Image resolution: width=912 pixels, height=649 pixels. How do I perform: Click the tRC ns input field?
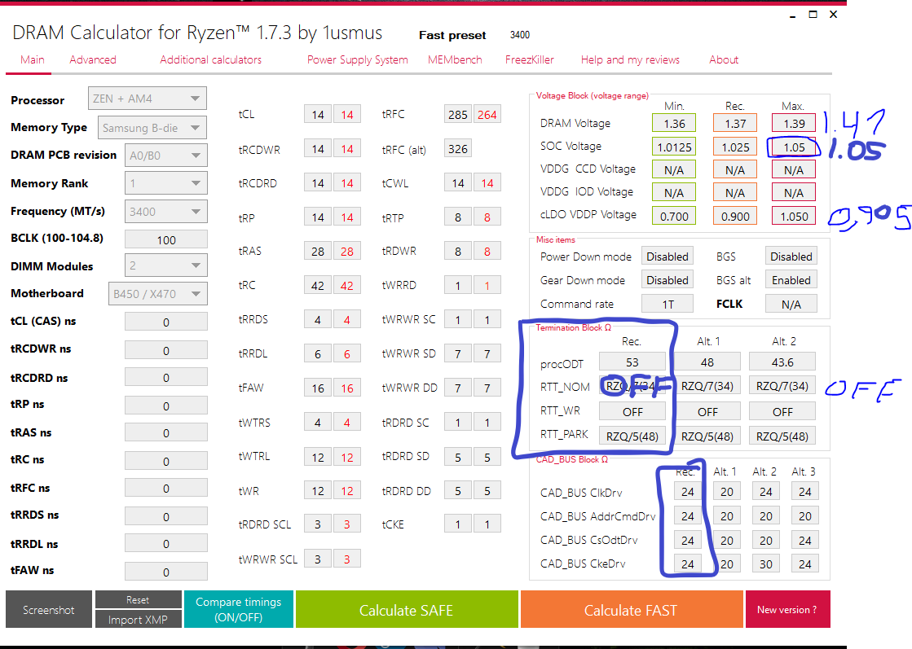point(165,461)
